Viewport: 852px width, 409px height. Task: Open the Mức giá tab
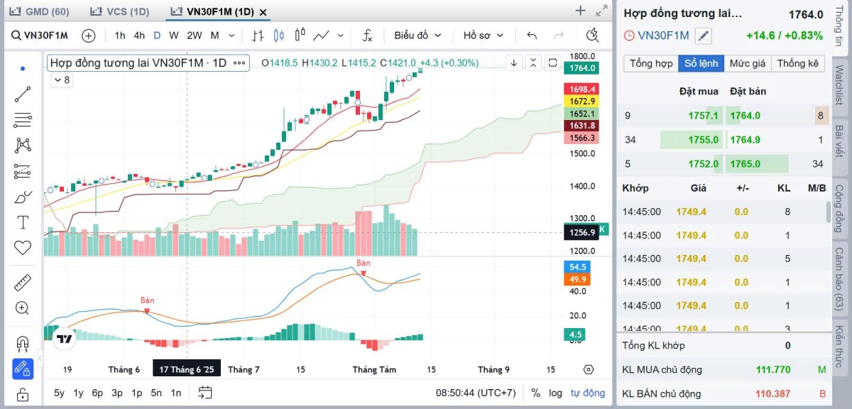[747, 63]
